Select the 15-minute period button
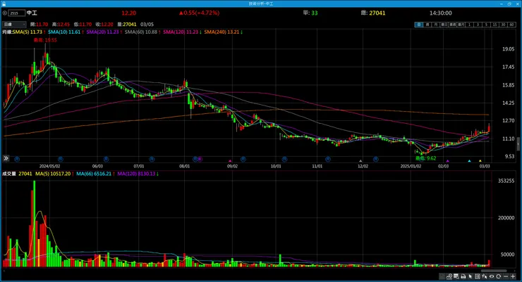The height and width of the screenshot is (282, 522). click(494, 25)
